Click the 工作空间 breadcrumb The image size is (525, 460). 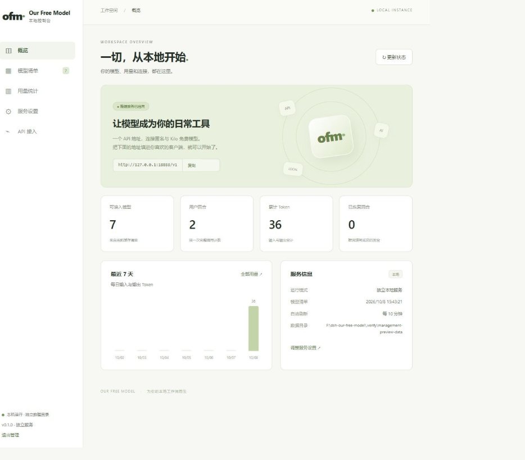pyautogui.click(x=109, y=10)
